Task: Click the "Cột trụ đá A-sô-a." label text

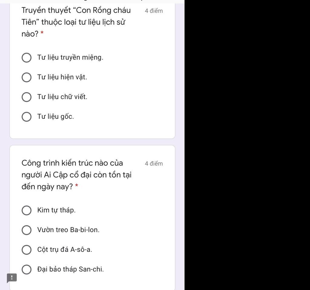Action: tap(65, 249)
